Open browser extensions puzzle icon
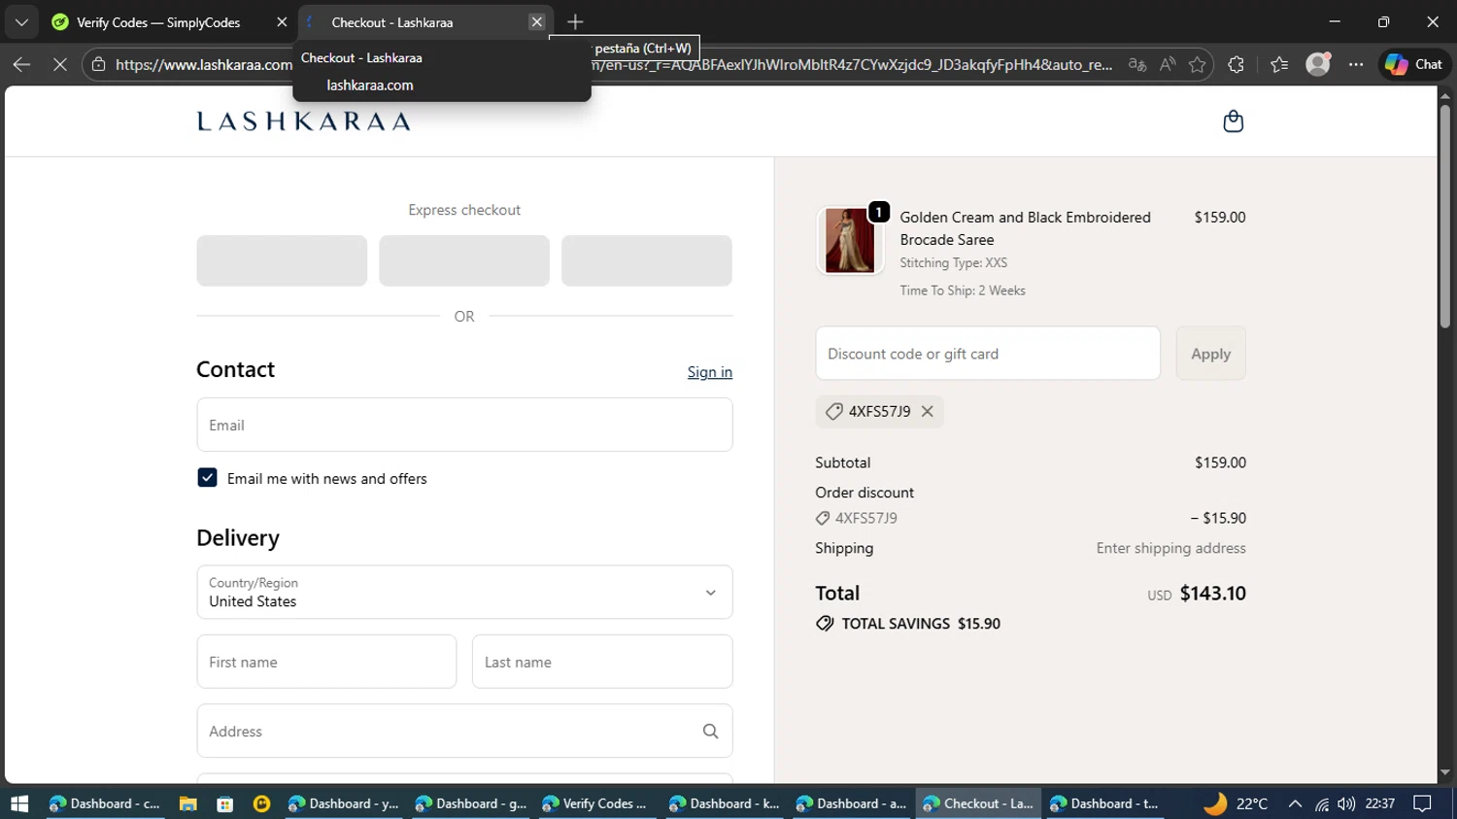The width and height of the screenshot is (1457, 819). point(1236,65)
